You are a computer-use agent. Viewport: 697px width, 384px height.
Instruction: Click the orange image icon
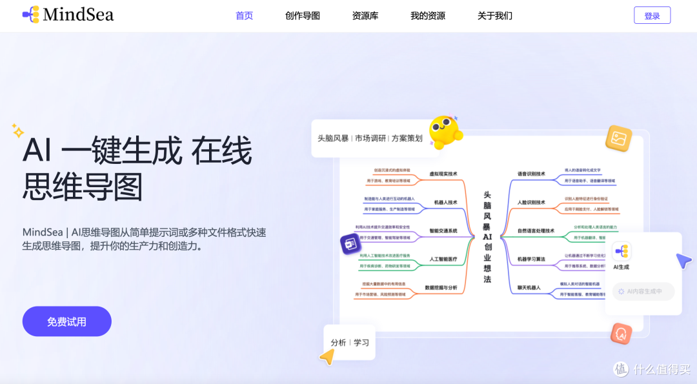pos(618,138)
